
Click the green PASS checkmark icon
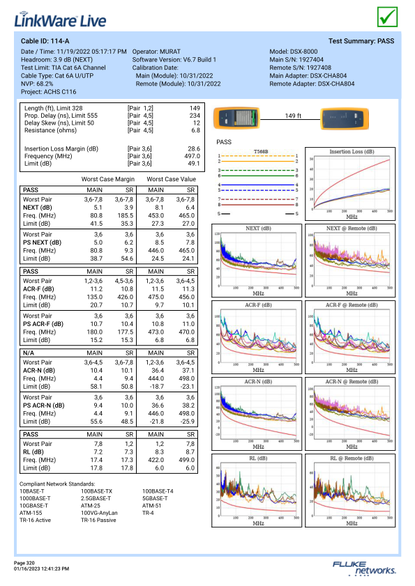point(387,17)
